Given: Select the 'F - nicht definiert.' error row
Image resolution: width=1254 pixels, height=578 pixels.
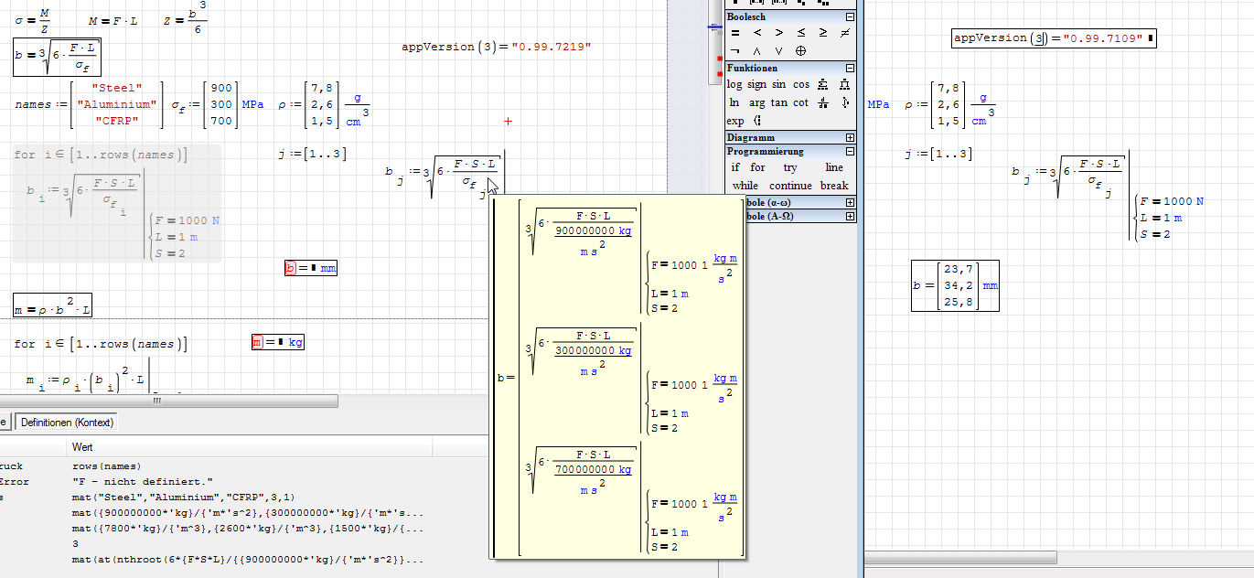Looking at the screenshot, I should pyautogui.click(x=142, y=482).
